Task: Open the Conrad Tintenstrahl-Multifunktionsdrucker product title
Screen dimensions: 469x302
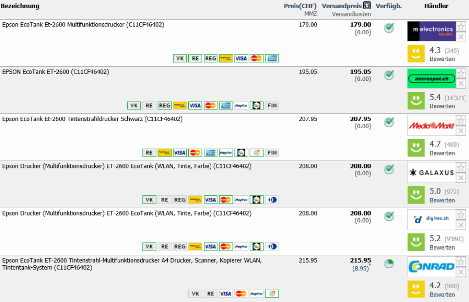Action: coord(132,264)
